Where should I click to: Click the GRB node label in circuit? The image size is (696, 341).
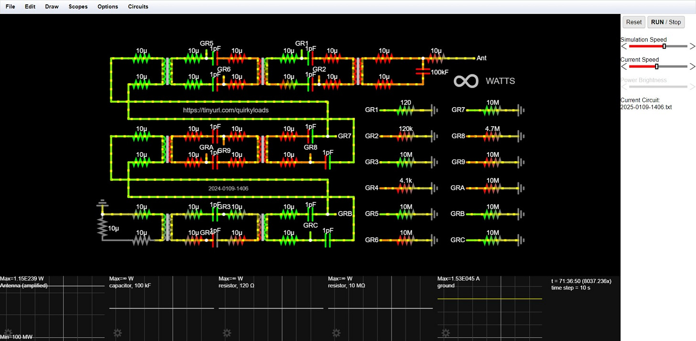(x=345, y=214)
